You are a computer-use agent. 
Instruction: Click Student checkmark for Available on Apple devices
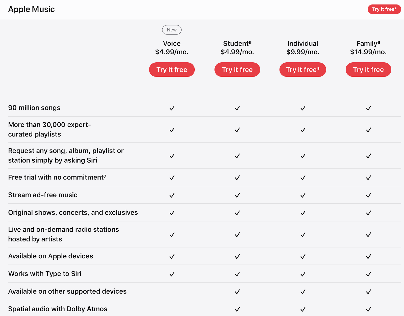237,257
